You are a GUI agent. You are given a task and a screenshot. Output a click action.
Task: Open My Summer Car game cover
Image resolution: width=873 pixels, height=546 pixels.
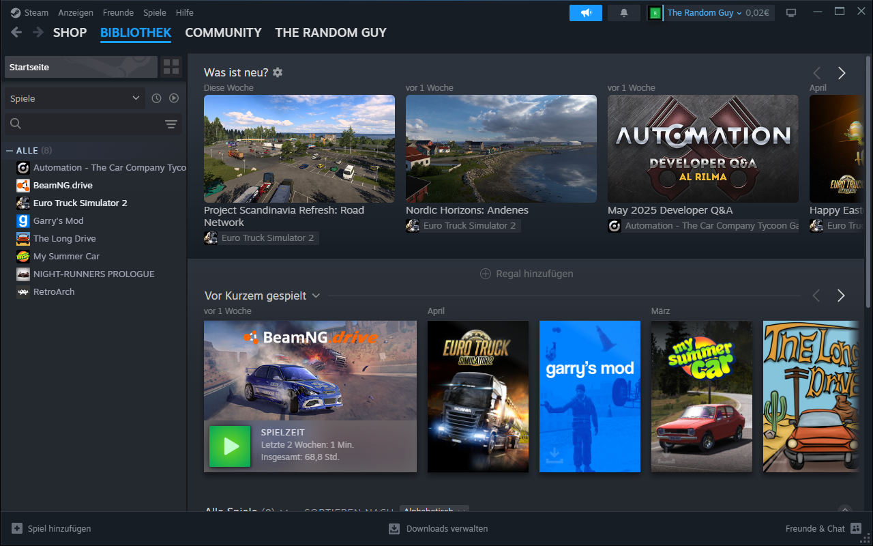[702, 397]
